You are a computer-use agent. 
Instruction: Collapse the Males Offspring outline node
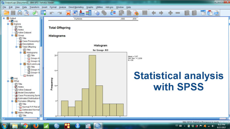(12, 112)
